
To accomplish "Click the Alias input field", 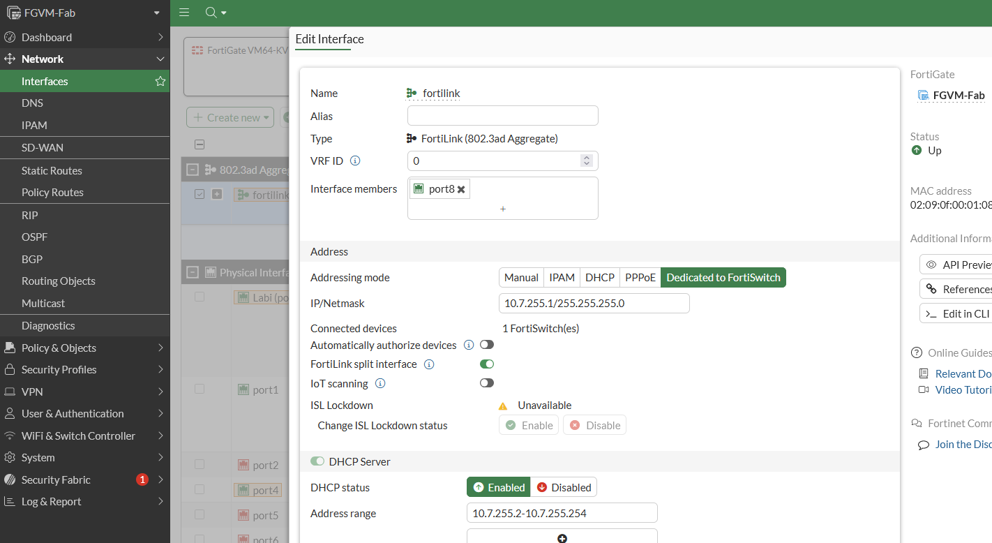I will click(503, 116).
